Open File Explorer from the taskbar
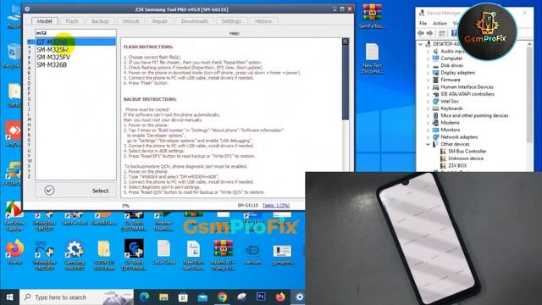This screenshot has width=542, height=305. click(163, 297)
